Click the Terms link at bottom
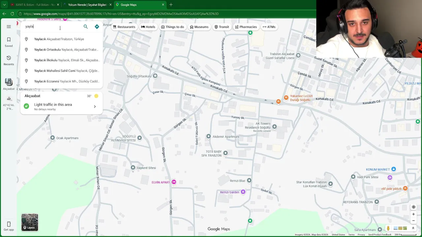 point(351,235)
